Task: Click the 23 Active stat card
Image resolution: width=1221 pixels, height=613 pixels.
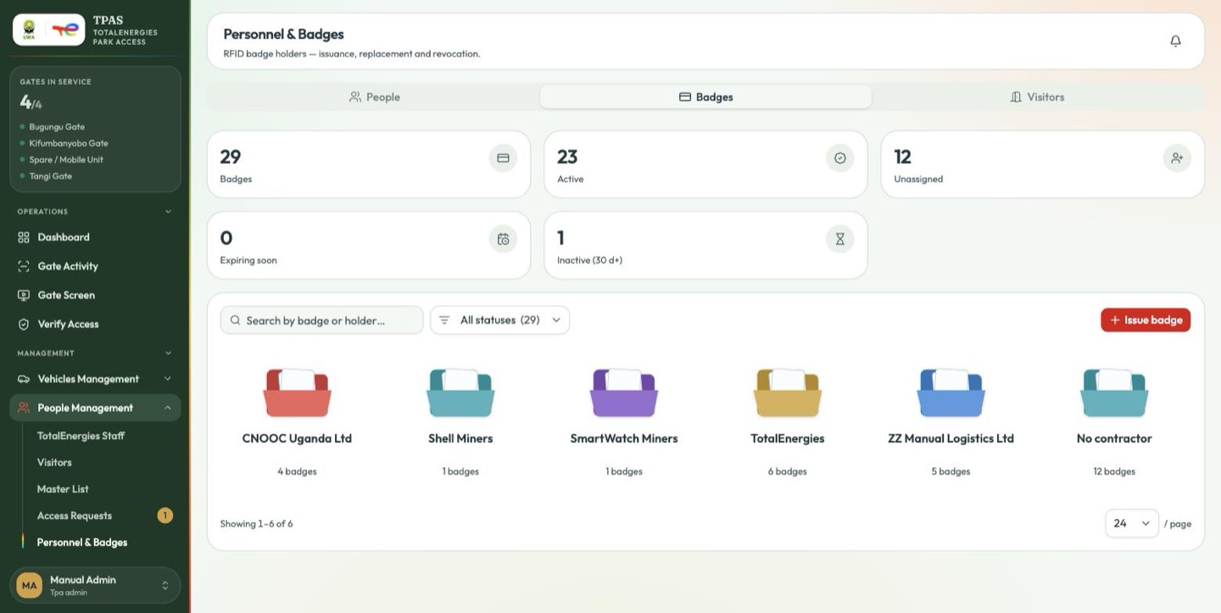Action: [x=705, y=164]
